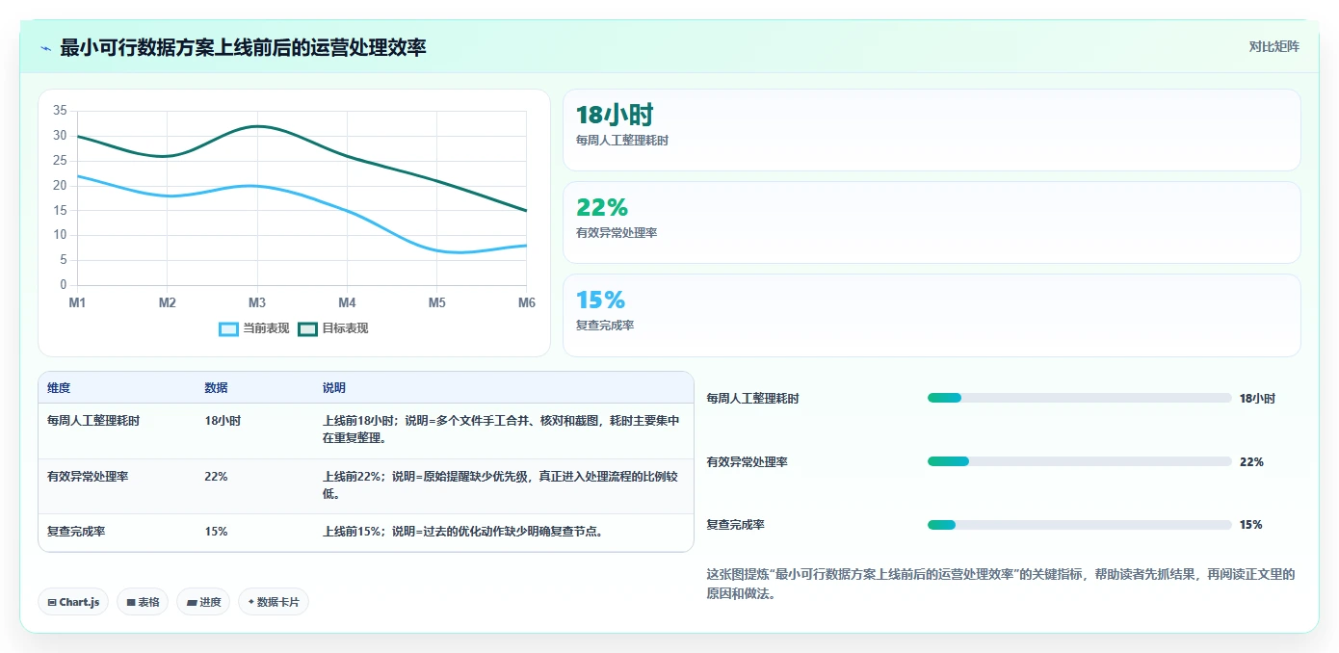1339x653 pixels.
Task: Toggle the 目标表现 legend item
Action: click(333, 328)
